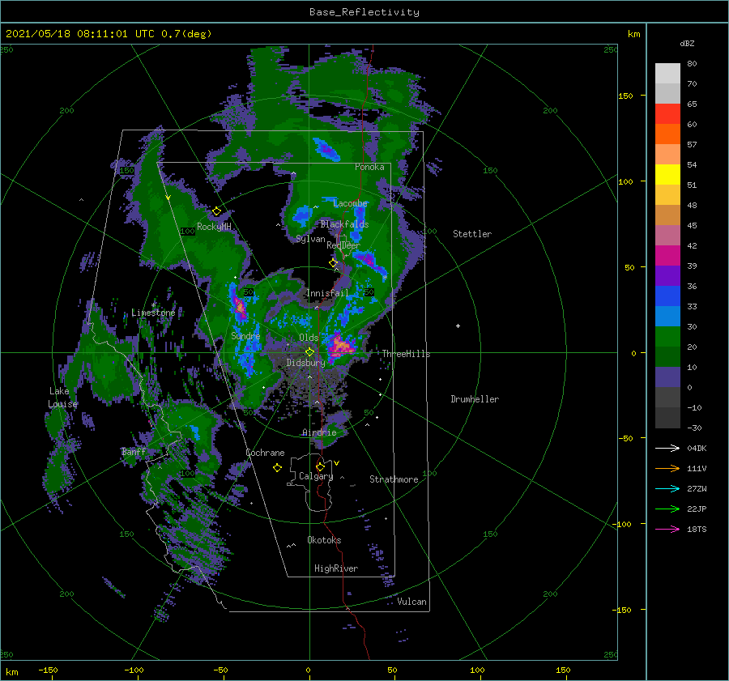Click the RedDeer city label
Viewport: 729px width, 681px height.
[343, 245]
